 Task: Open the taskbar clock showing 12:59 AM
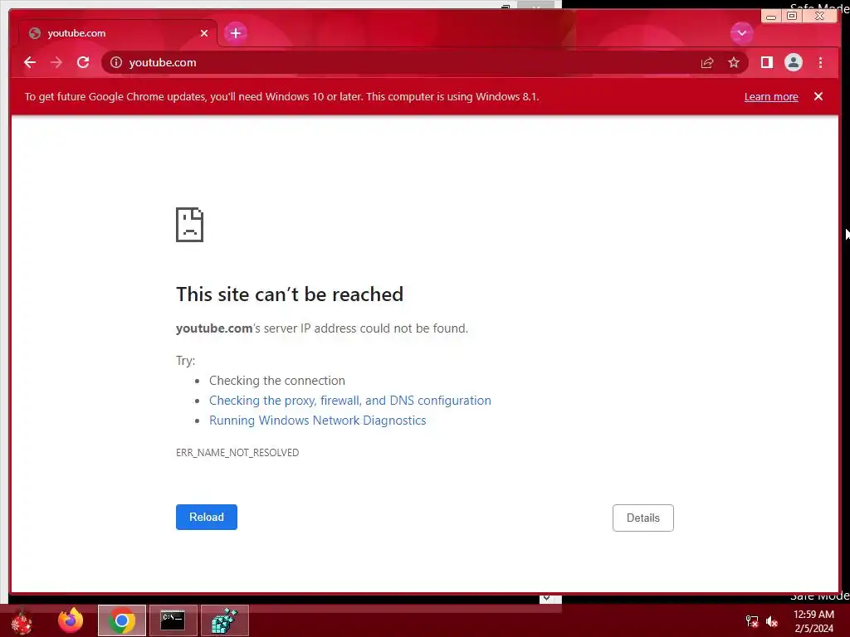pos(813,621)
